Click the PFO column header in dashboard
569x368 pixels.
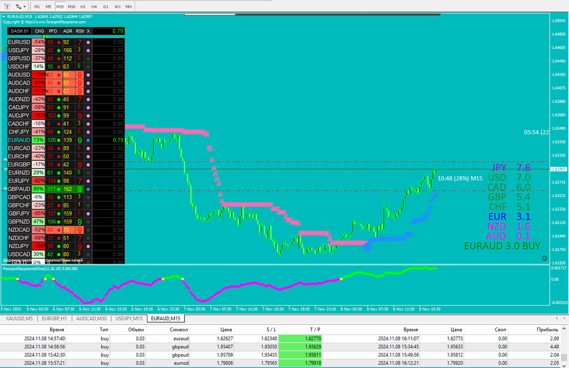click(x=53, y=31)
